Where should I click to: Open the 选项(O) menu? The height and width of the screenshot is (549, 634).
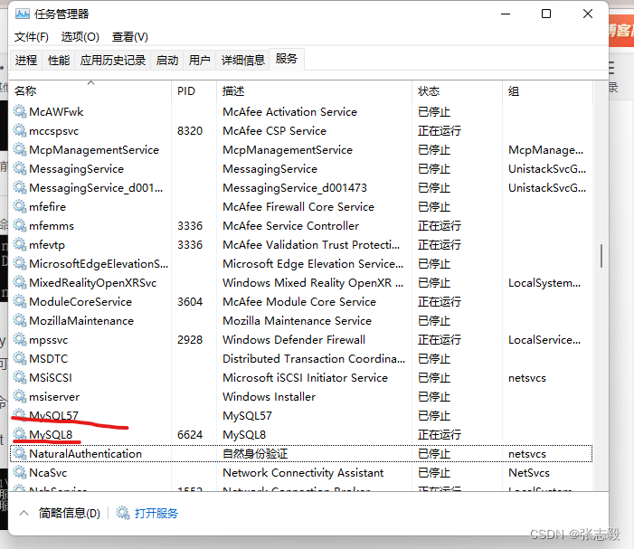[x=80, y=37]
